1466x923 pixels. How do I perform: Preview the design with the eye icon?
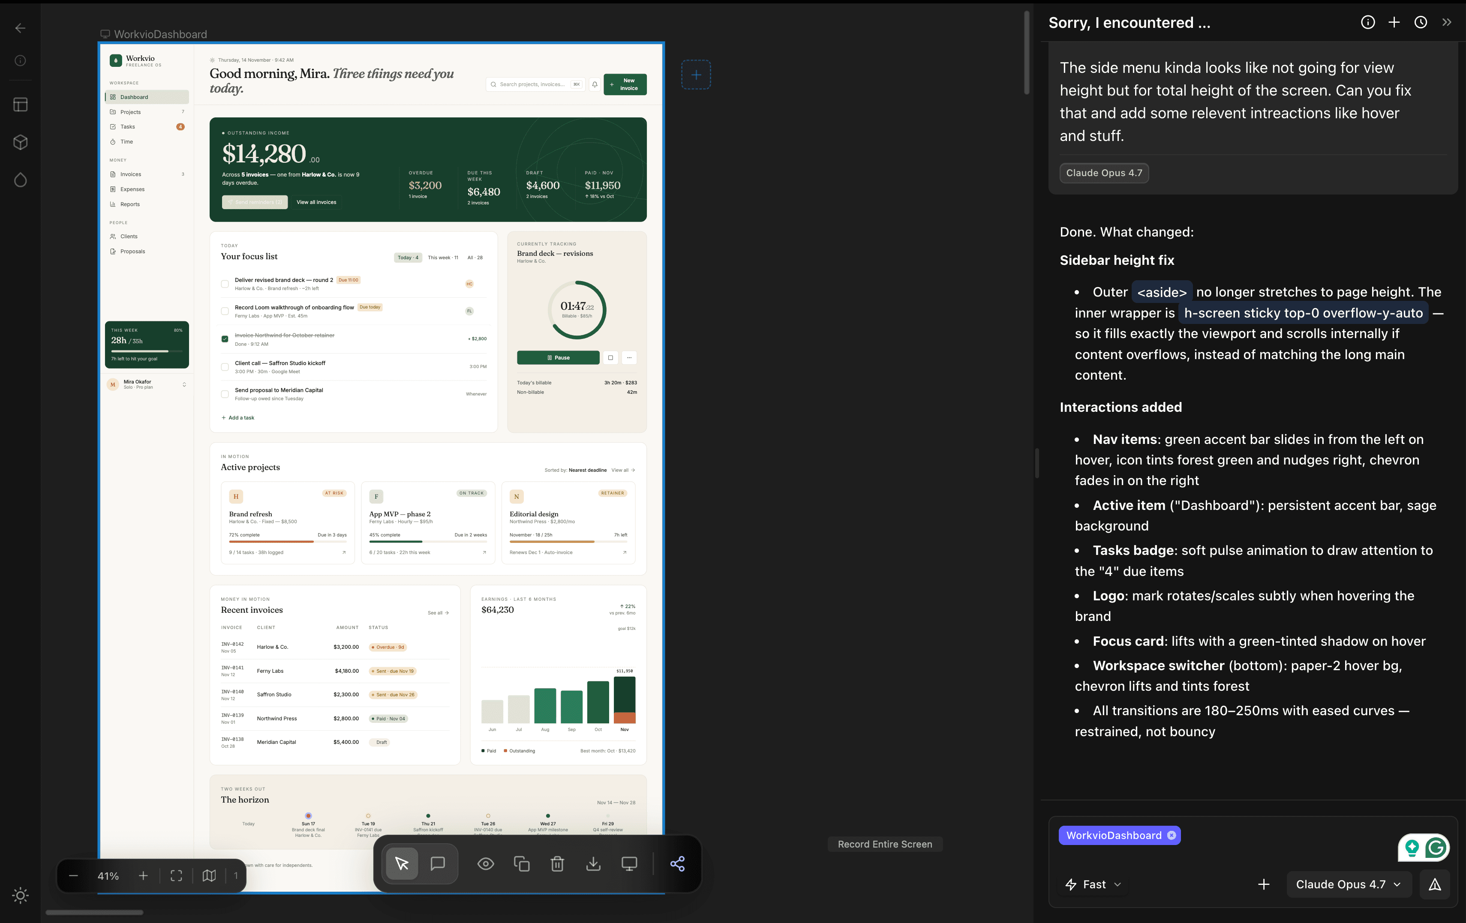(x=485, y=863)
